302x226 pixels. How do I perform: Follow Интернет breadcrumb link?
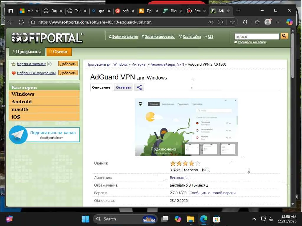pos(139,64)
